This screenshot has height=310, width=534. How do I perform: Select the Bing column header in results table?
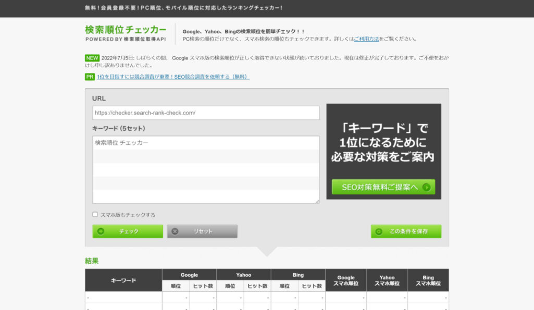[x=298, y=275]
